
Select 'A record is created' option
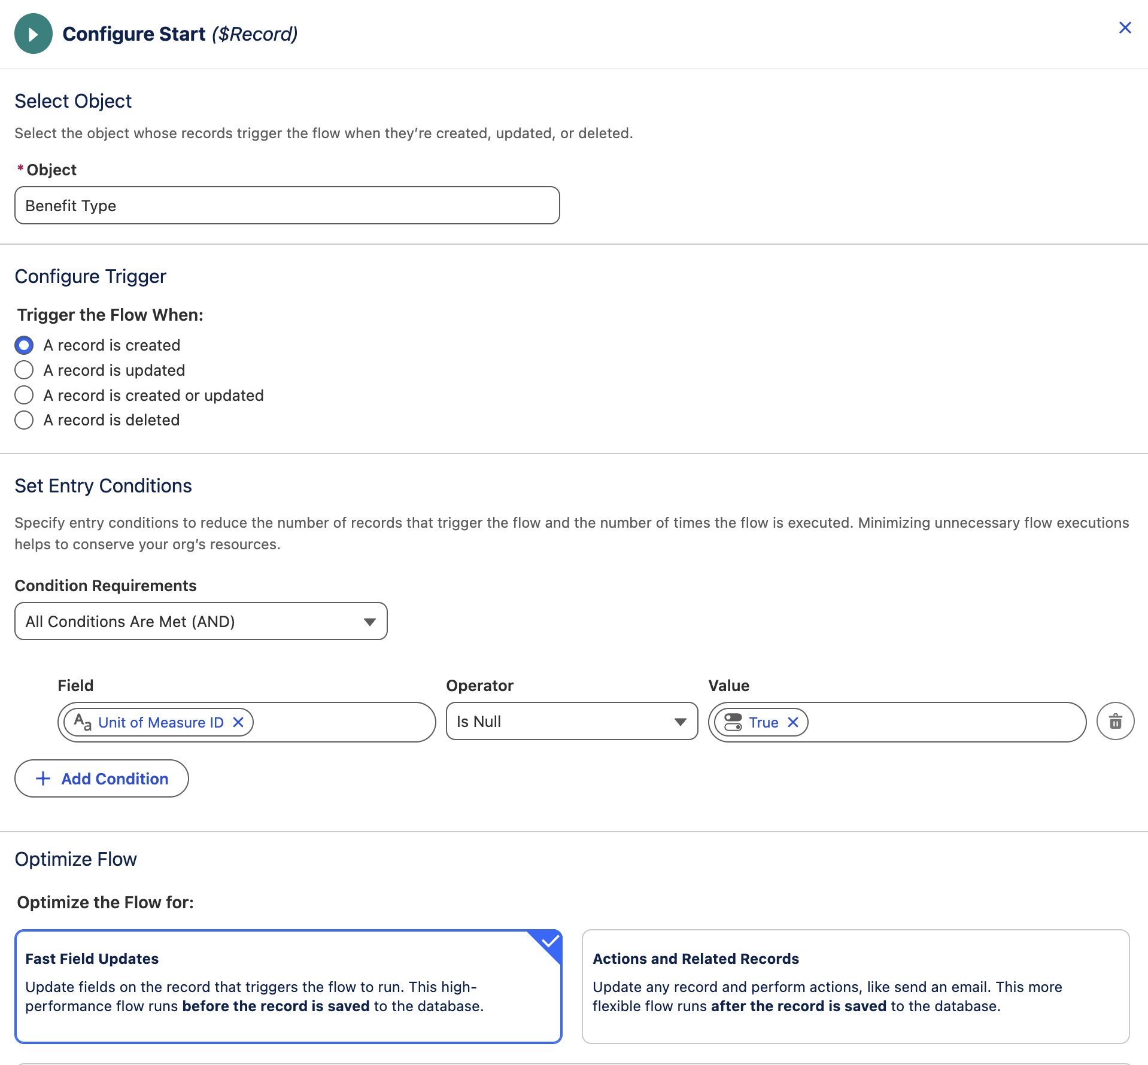pyautogui.click(x=24, y=345)
